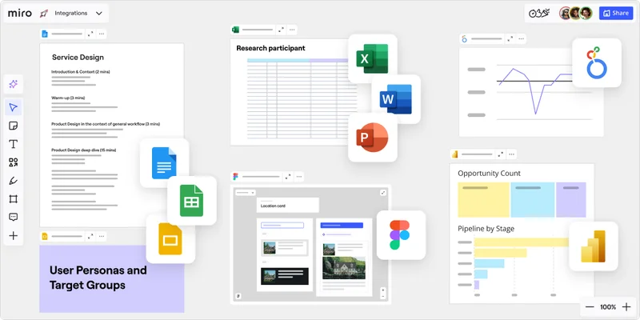Image resolution: width=640 pixels, height=320 pixels.
Task: Click the Word app icon
Action: (396, 99)
